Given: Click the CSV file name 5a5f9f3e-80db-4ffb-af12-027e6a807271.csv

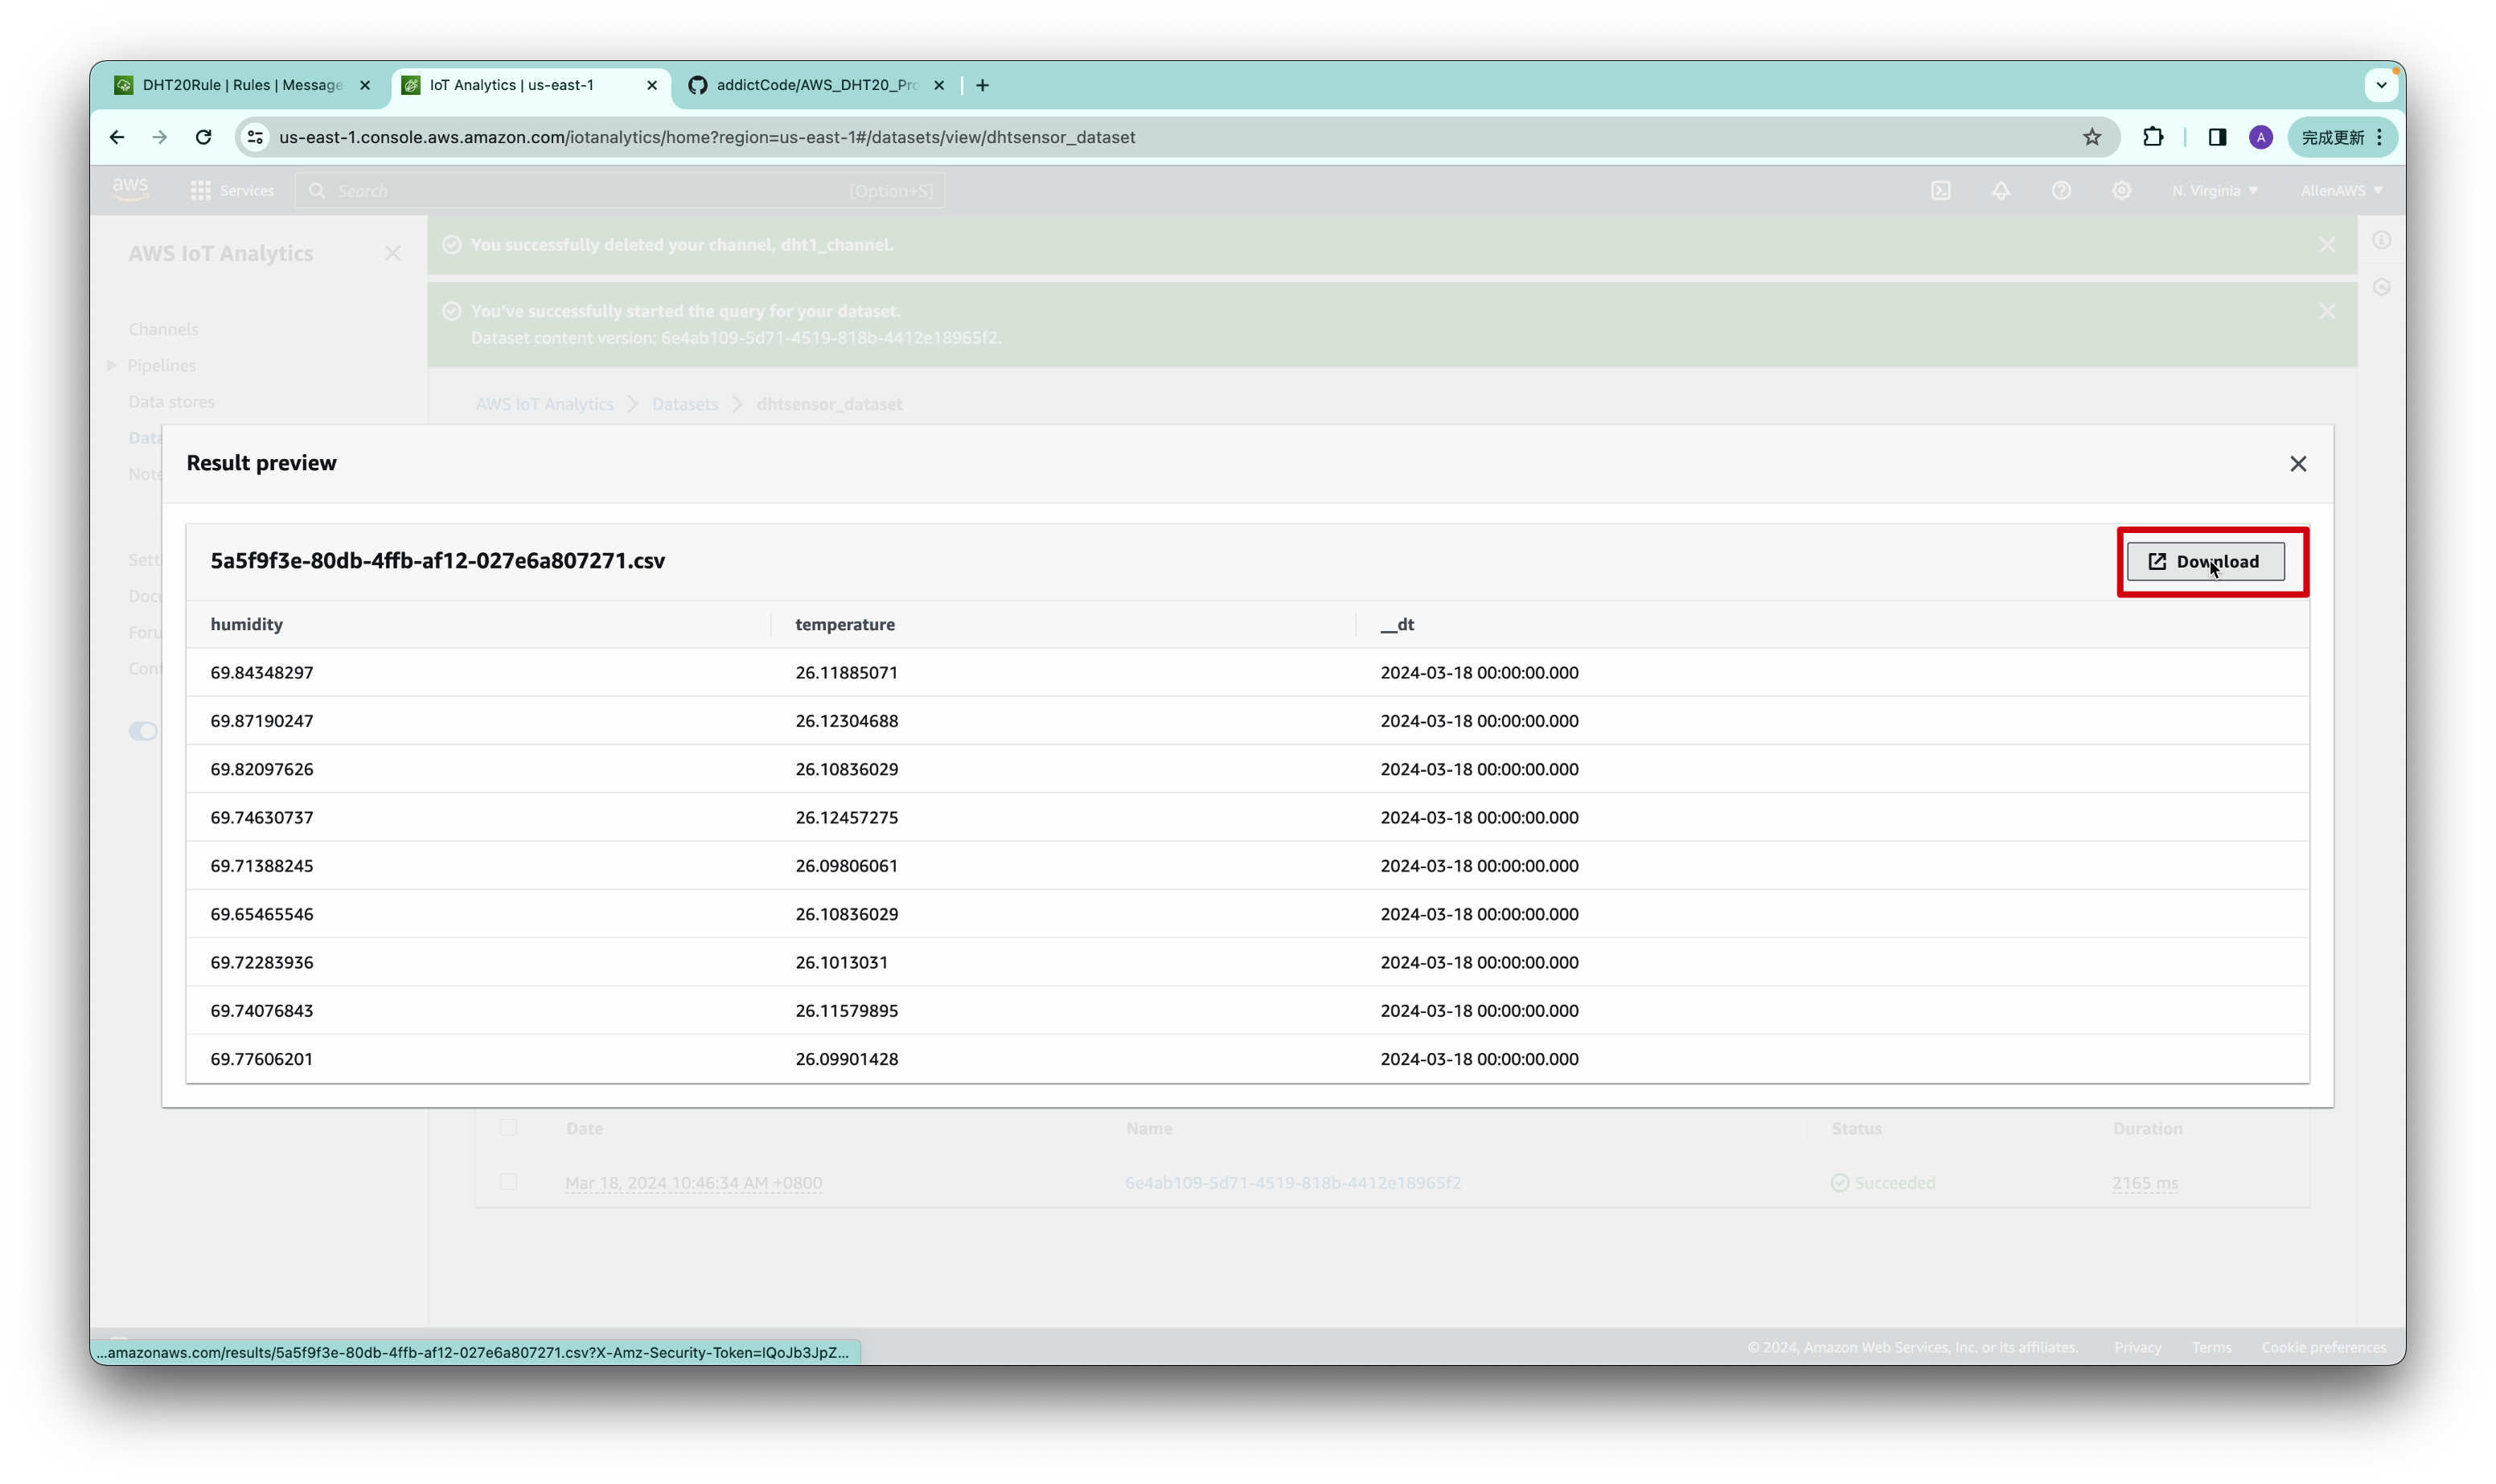Looking at the screenshot, I should [x=437, y=560].
